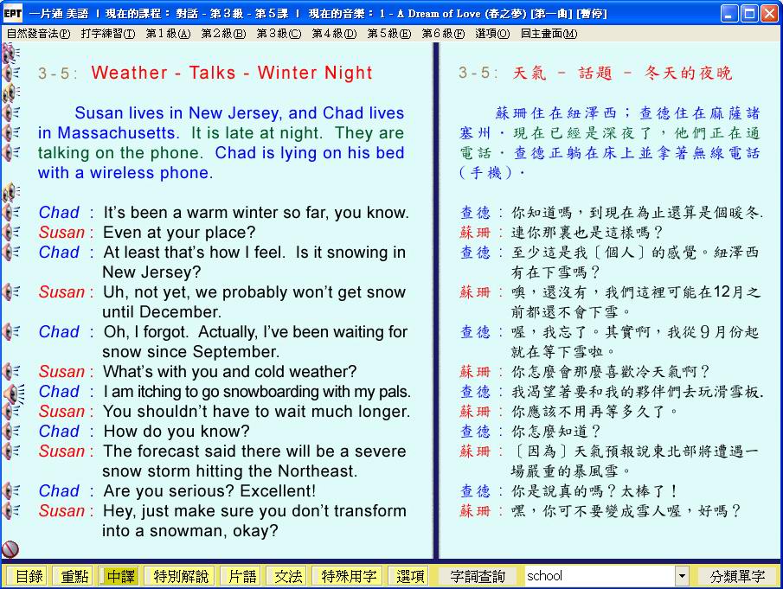Play audio for "Are you serious? Excellent!"

pos(11,490)
